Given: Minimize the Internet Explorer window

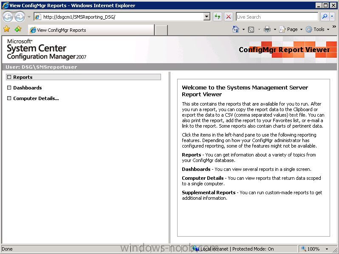Looking at the screenshot, I should pos(318,6).
